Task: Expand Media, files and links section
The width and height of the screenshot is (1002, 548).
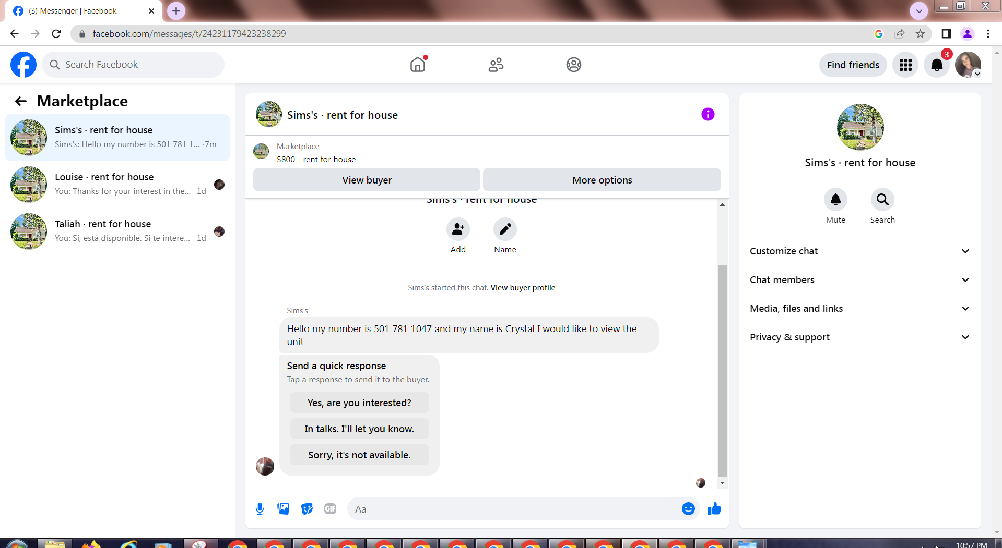Action: pos(860,309)
